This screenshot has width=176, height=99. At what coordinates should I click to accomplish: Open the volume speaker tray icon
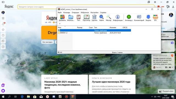pos(155,97)
